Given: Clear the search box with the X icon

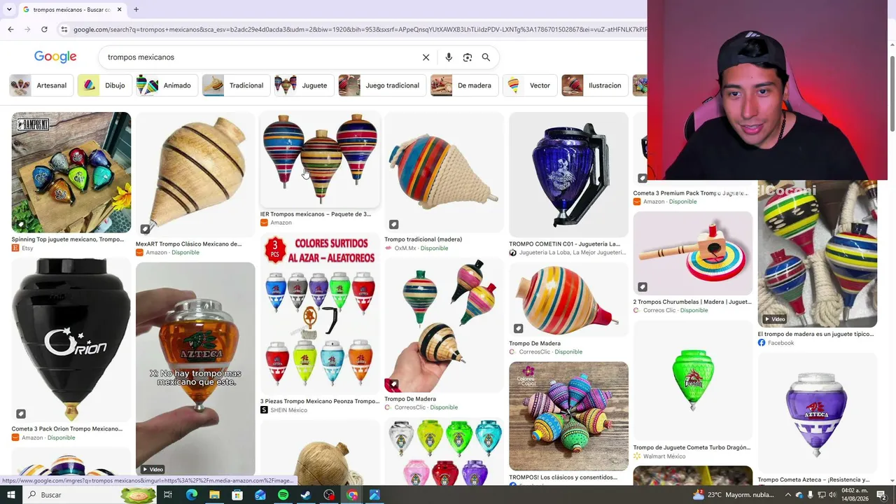Looking at the screenshot, I should [426, 57].
